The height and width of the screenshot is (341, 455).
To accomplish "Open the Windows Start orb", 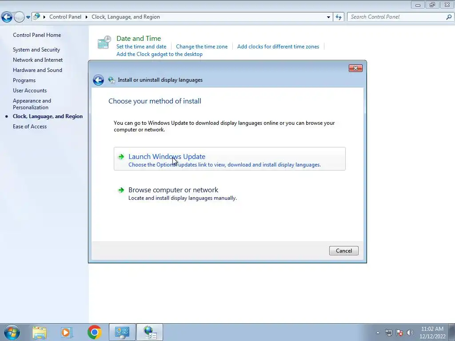I will [12, 332].
